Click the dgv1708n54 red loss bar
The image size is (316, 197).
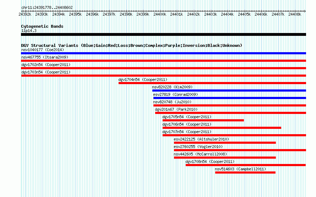(246, 165)
